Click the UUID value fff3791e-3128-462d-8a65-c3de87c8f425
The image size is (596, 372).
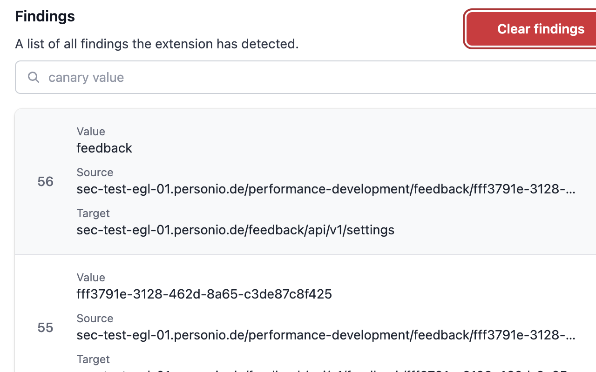click(x=204, y=294)
